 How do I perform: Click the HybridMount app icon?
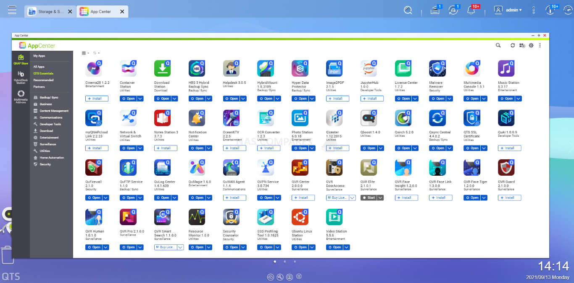[266, 68]
